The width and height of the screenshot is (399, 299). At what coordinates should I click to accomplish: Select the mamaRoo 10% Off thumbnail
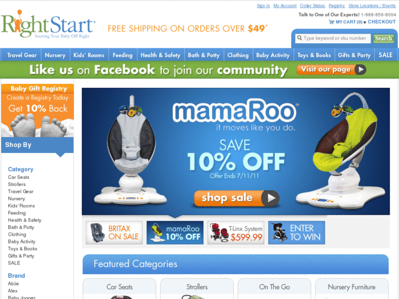coord(175,233)
